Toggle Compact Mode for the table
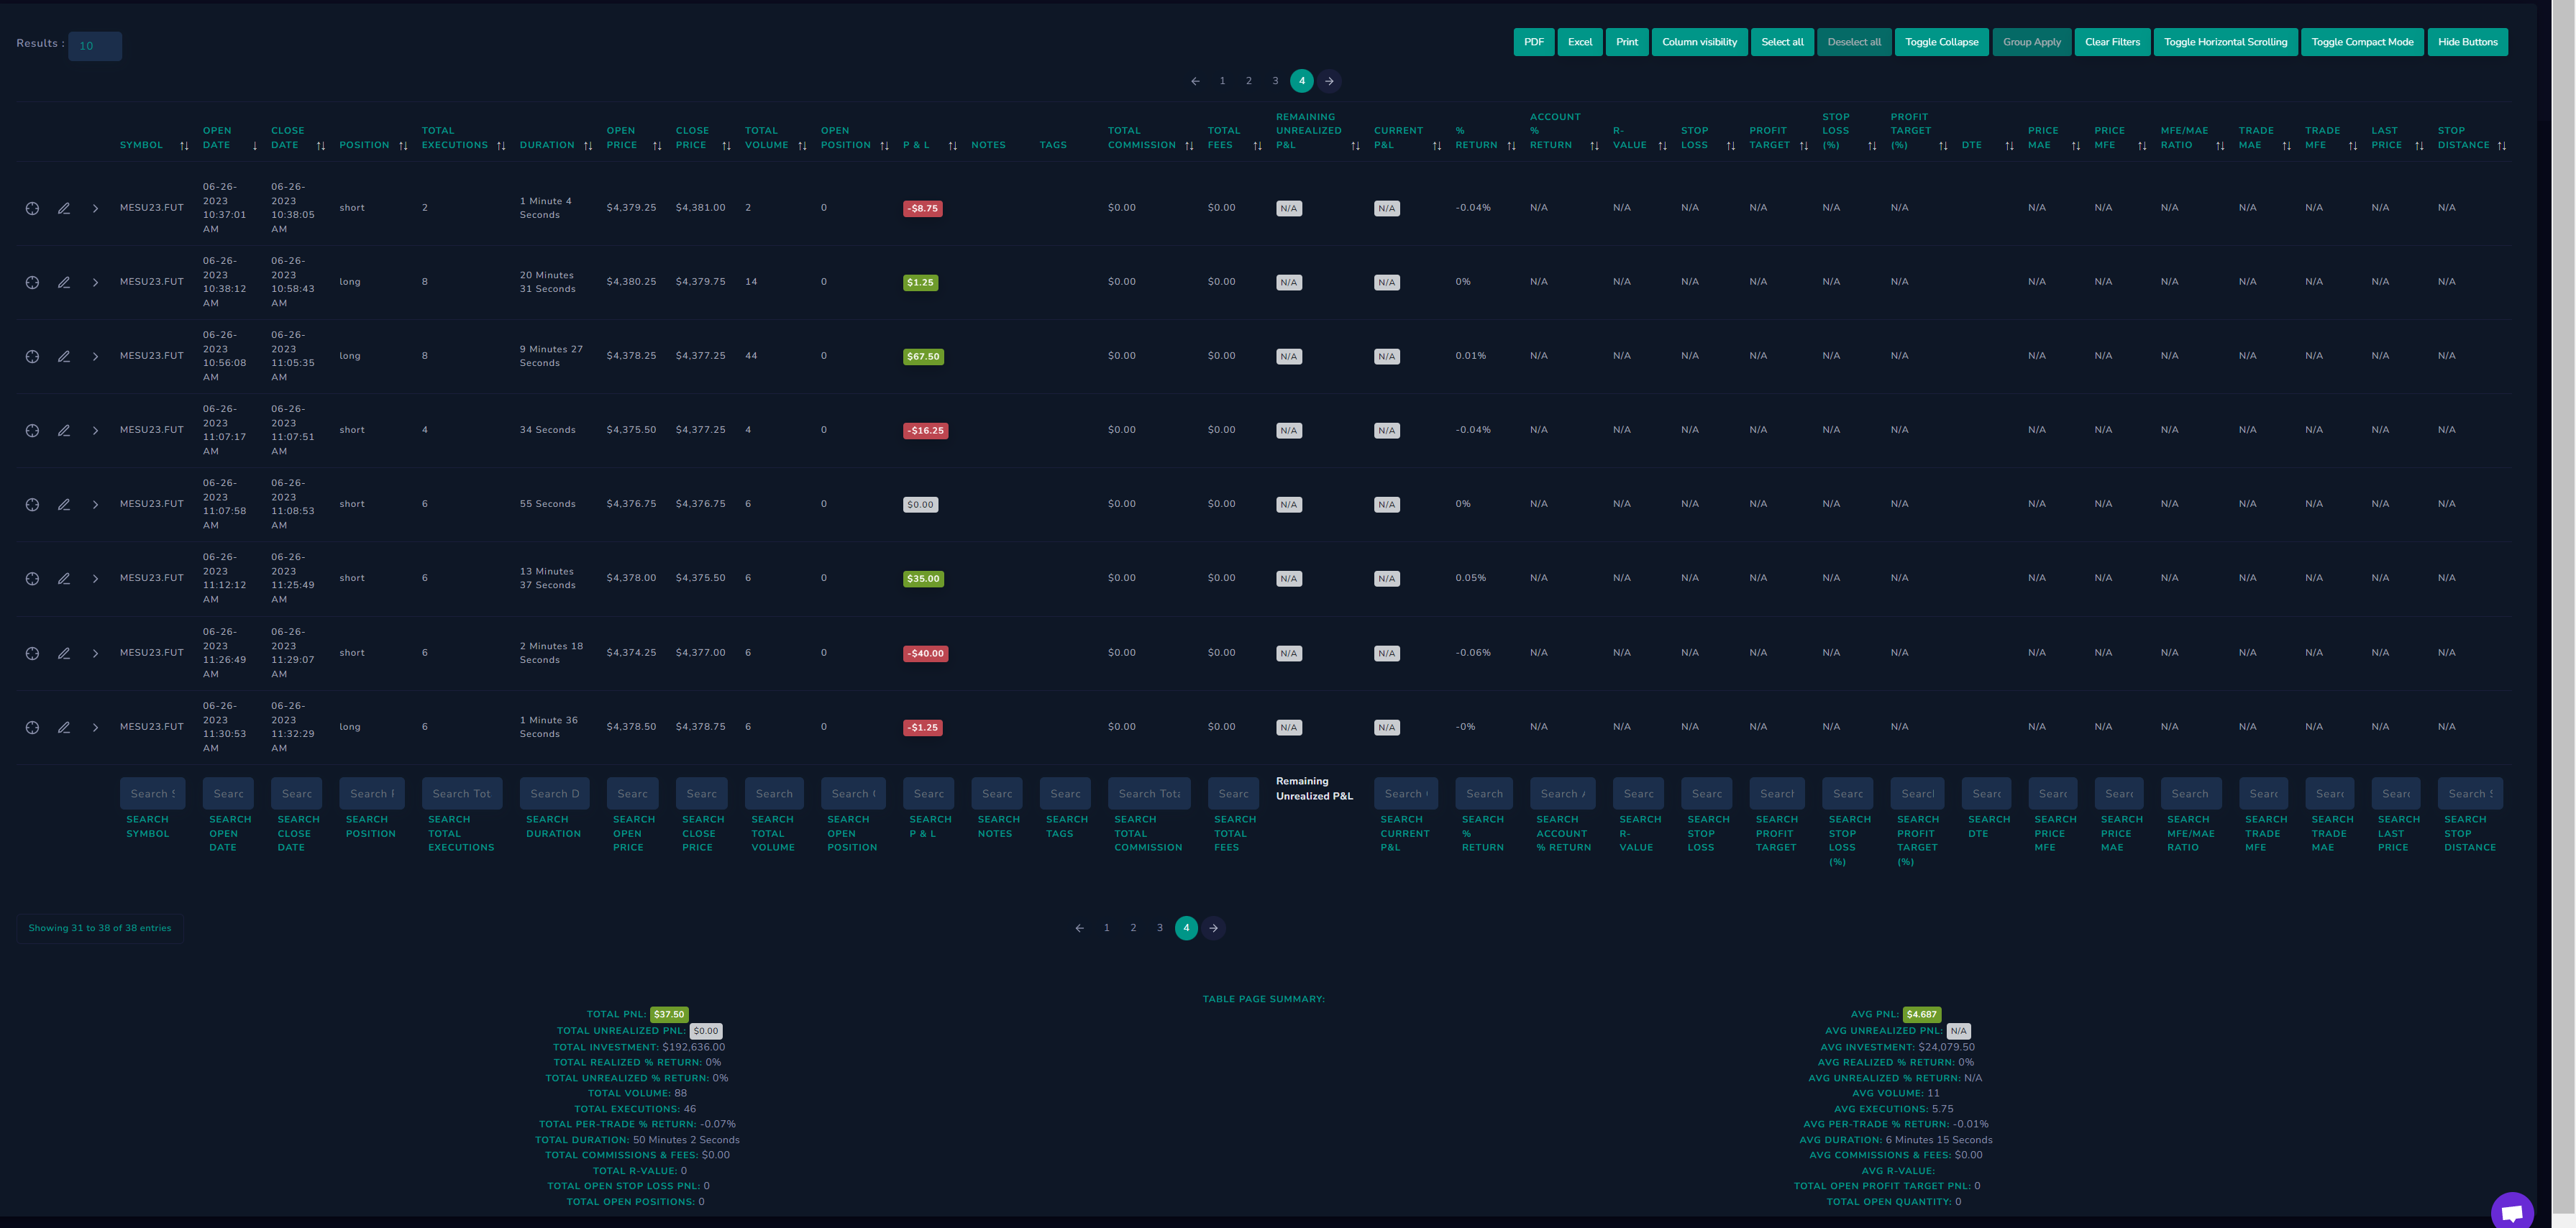 [x=2362, y=42]
